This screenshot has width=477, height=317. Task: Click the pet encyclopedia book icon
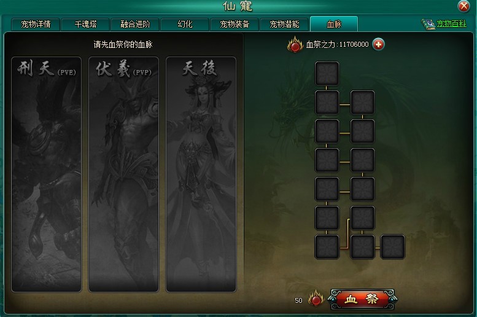(x=428, y=24)
